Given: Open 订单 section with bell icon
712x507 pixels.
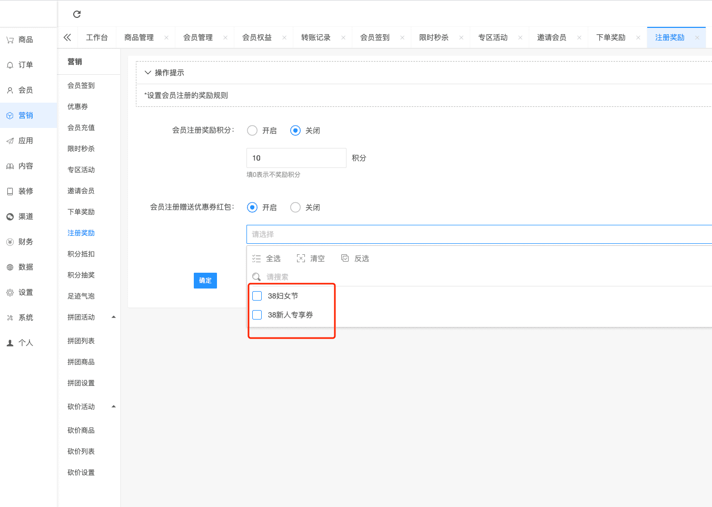Looking at the screenshot, I should (x=10, y=65).
